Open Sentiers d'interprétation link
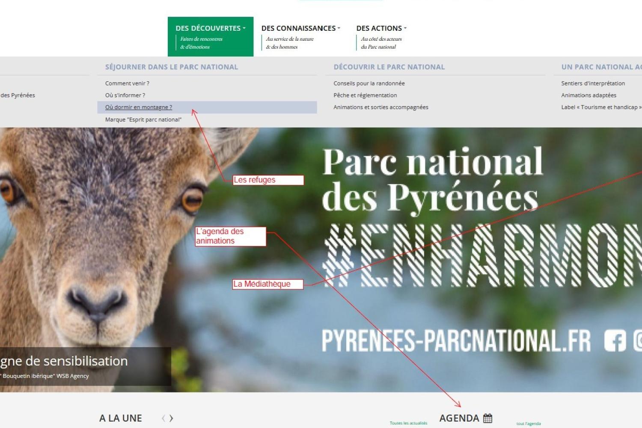This screenshot has height=428, width=642. pyautogui.click(x=593, y=83)
